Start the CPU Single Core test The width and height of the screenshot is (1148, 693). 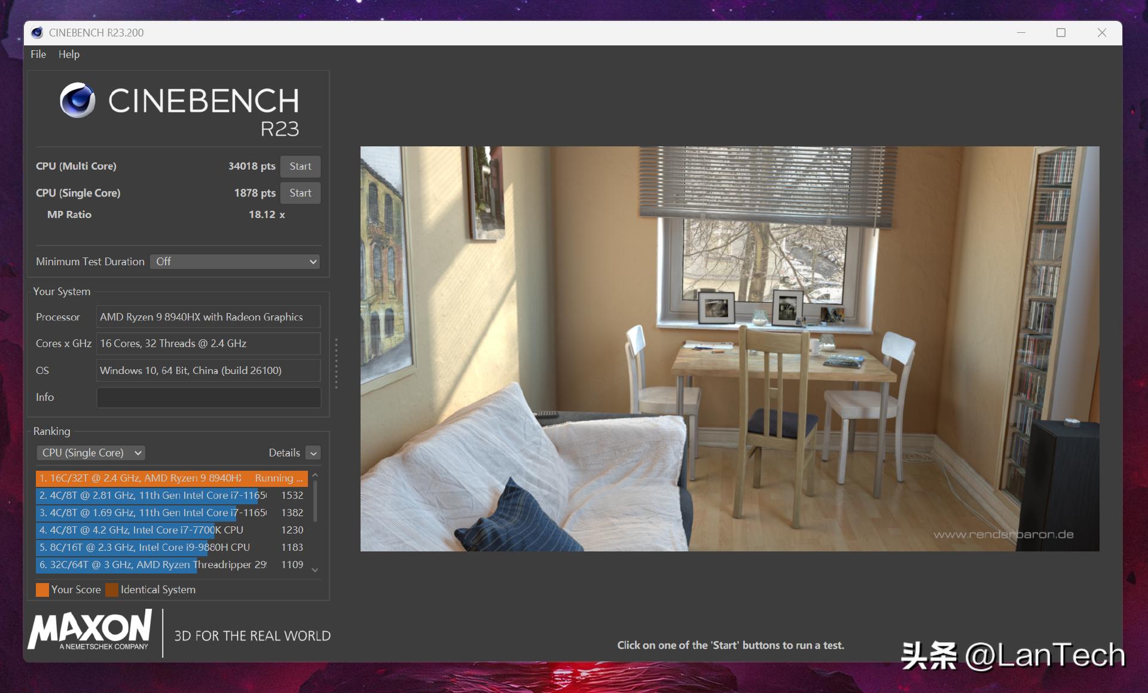300,193
